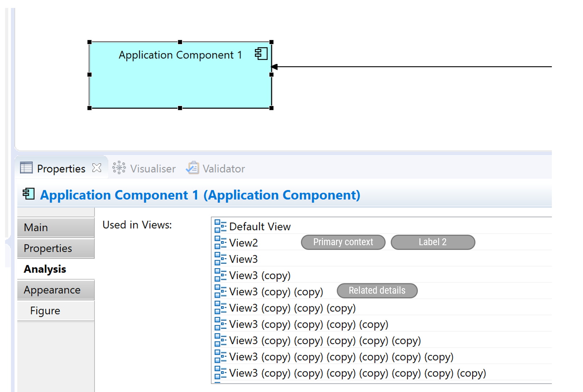Click the component icon inside Application Component 1 shape

point(261,54)
